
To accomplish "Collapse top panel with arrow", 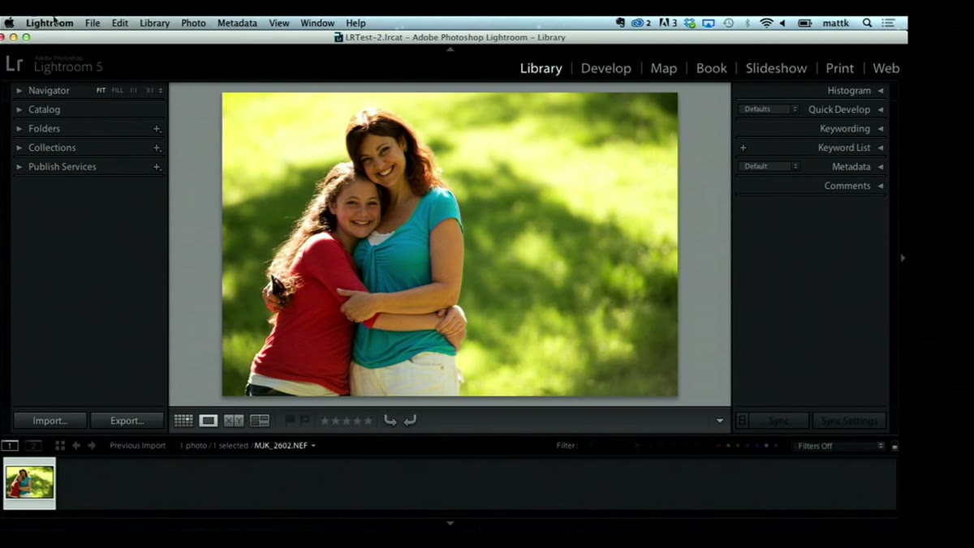I will [450, 49].
